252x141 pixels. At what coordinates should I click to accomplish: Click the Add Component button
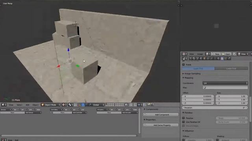(161, 115)
